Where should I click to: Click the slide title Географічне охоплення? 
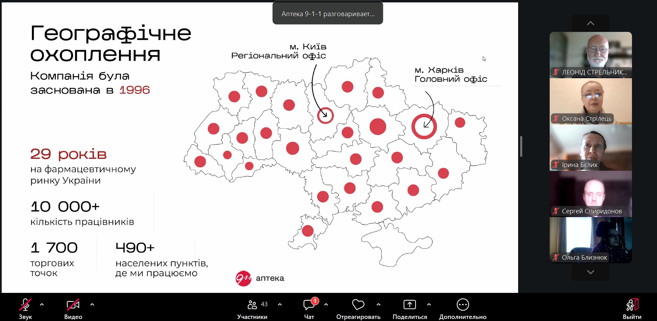tap(111, 44)
